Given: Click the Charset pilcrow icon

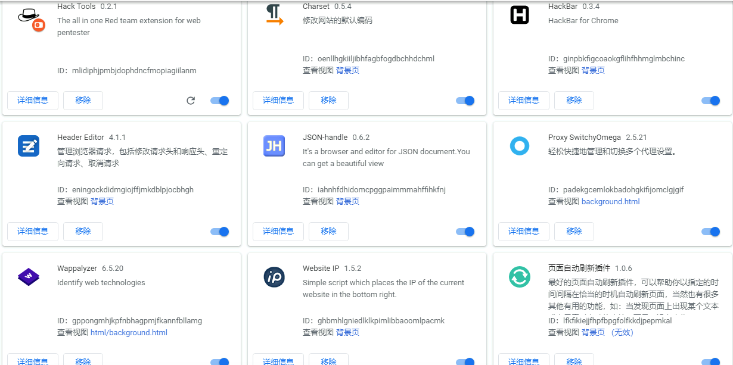Looking at the screenshot, I should pos(274,14).
